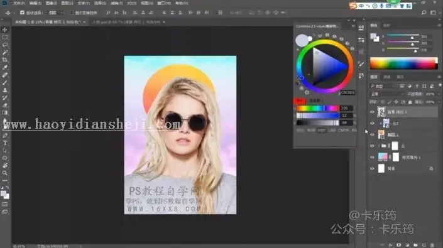Screen dimensions: 443x248
Task: Open the Edit Toolbar three-dots button
Action: tap(5, 181)
